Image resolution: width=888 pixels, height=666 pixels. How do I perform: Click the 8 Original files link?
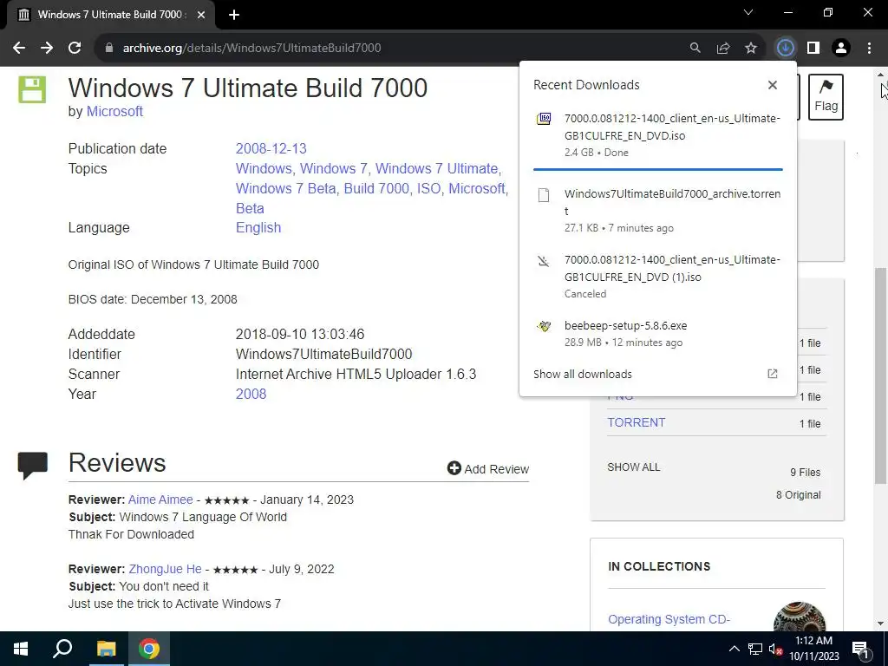click(798, 495)
